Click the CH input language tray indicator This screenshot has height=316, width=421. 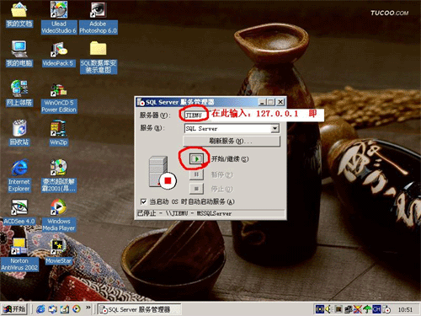tap(376, 309)
